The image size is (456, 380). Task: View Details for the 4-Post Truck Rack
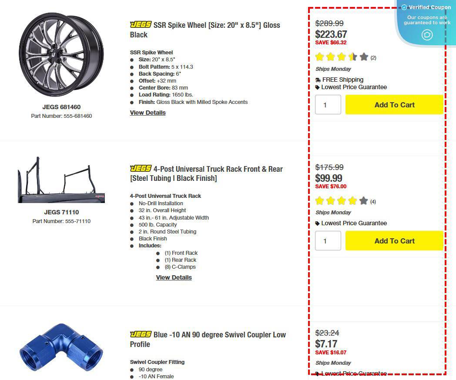[174, 277]
